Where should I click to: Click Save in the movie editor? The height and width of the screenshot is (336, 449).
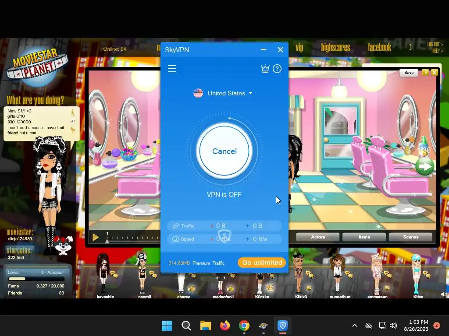coord(409,73)
